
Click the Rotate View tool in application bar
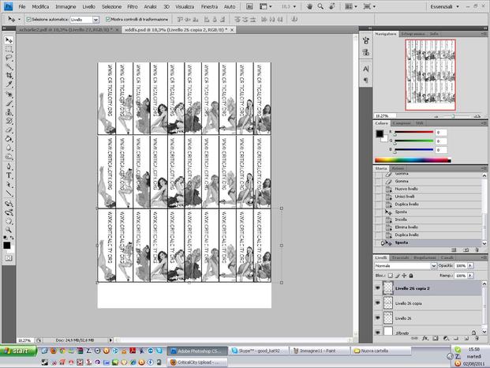pyautogui.click(x=332, y=6)
